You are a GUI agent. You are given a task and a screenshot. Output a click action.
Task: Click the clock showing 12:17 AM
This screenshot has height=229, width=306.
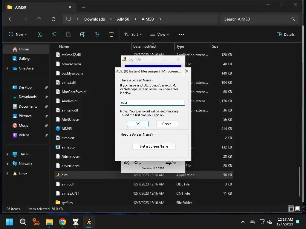coord(285,220)
